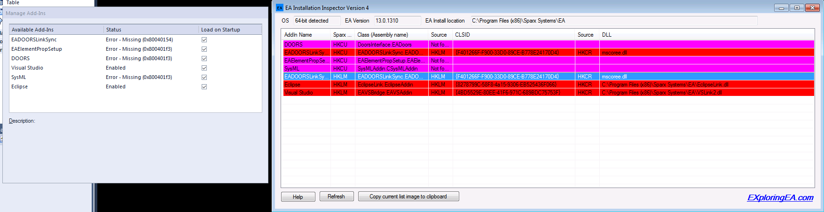Viewport: 824px width, 212px height.
Task: Click the Refresh button
Action: click(336, 196)
